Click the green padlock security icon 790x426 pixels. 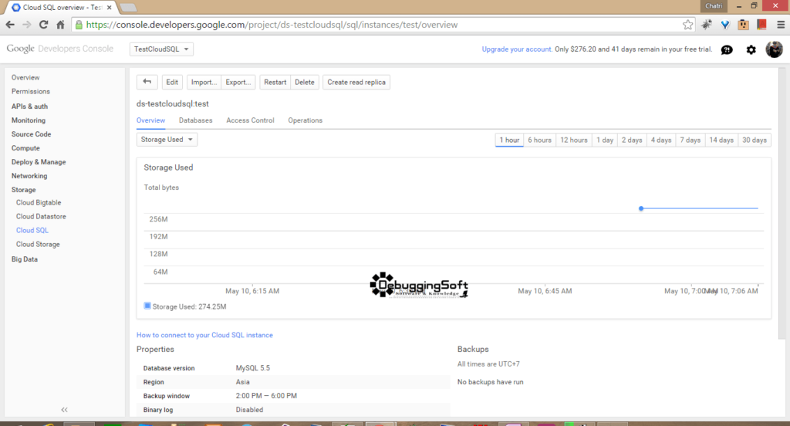click(x=79, y=25)
